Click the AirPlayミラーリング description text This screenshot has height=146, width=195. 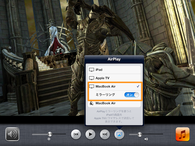click(114, 116)
